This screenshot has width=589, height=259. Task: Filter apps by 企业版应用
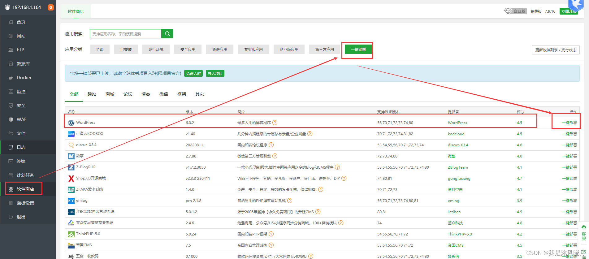coord(289,49)
